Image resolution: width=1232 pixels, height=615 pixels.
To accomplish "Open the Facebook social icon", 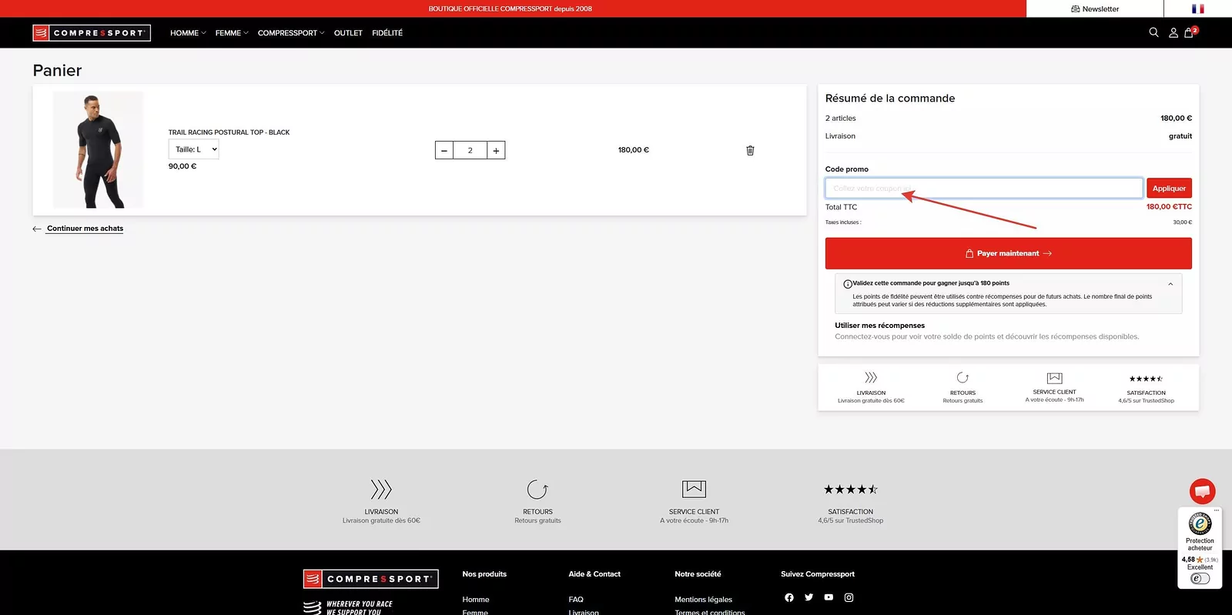I will [x=788, y=597].
